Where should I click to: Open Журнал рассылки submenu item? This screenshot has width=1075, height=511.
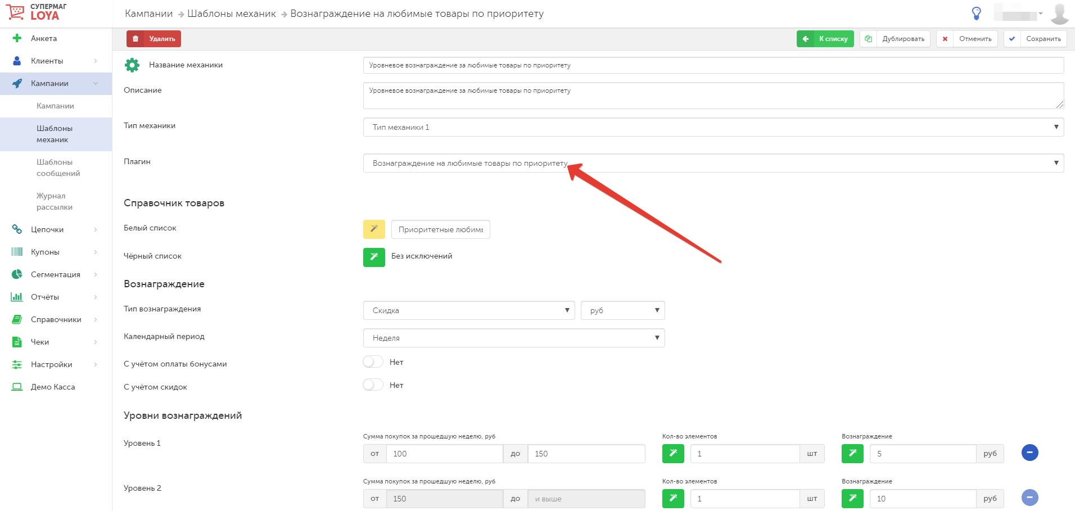tap(55, 201)
